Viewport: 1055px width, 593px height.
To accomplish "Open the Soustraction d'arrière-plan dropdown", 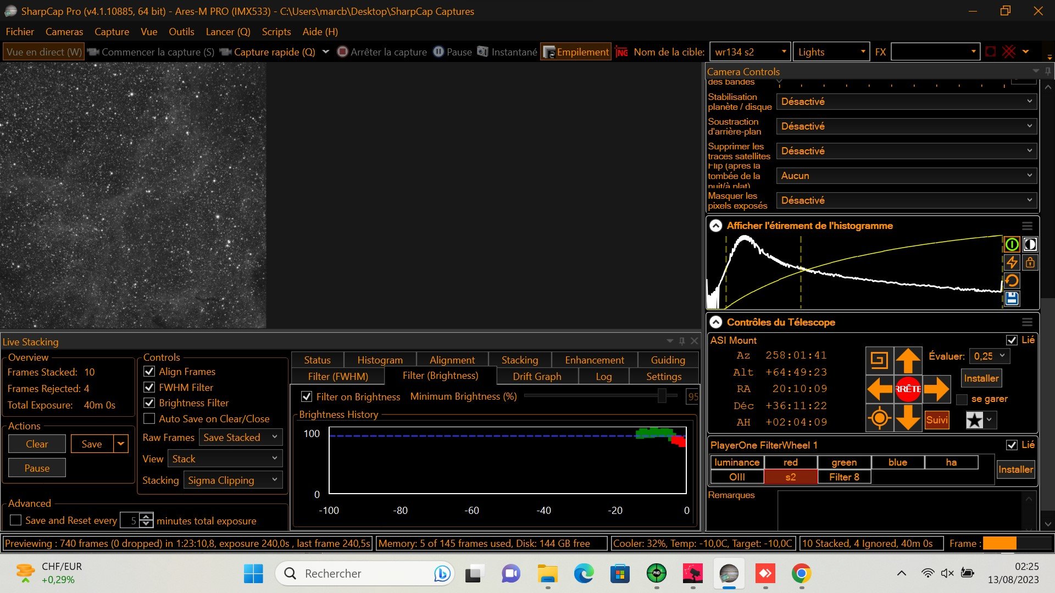I will (907, 126).
